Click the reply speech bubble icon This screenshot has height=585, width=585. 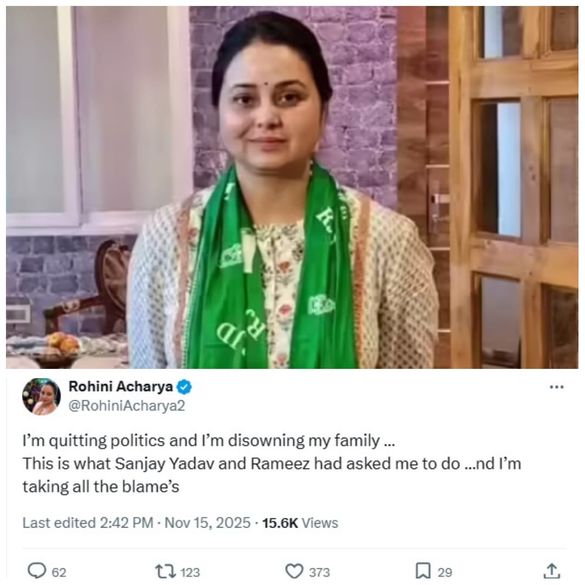(x=37, y=571)
